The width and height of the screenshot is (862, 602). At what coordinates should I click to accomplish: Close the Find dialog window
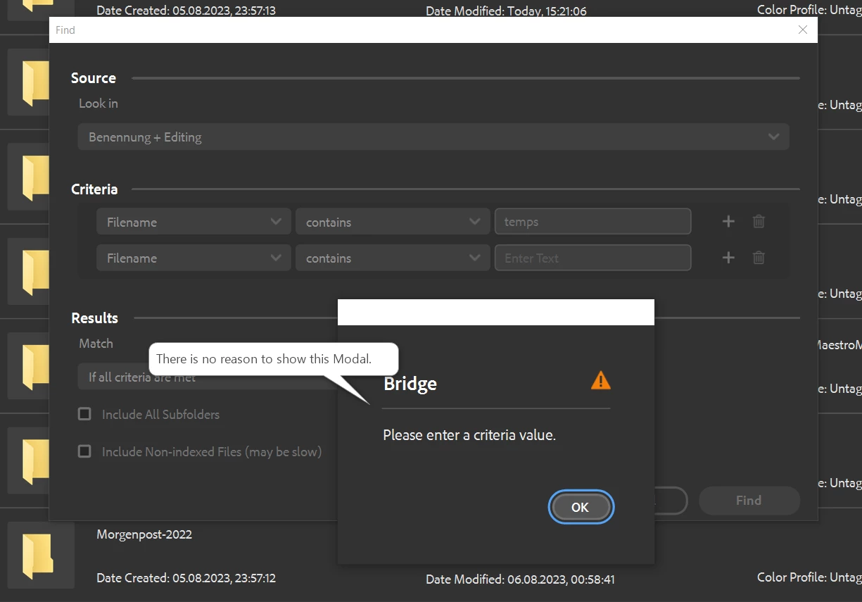point(803,30)
